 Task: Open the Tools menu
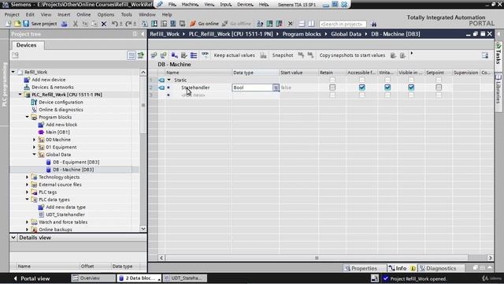point(126,14)
